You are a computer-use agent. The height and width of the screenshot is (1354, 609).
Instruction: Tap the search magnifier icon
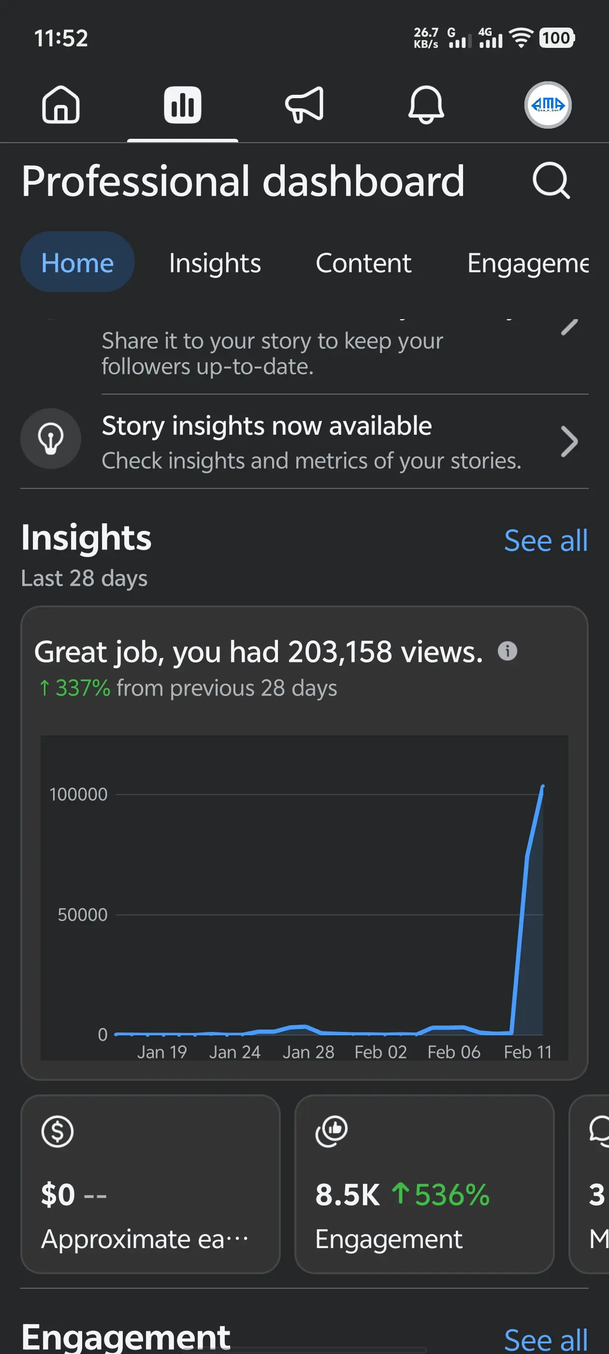[x=551, y=181]
